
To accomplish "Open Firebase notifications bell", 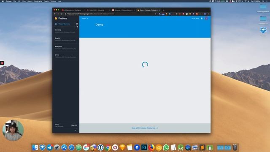I will pos(202,19).
